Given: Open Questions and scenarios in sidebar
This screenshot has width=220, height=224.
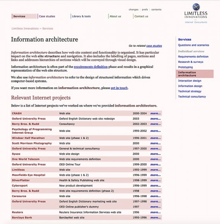Looking at the screenshot, I should [194, 45].
